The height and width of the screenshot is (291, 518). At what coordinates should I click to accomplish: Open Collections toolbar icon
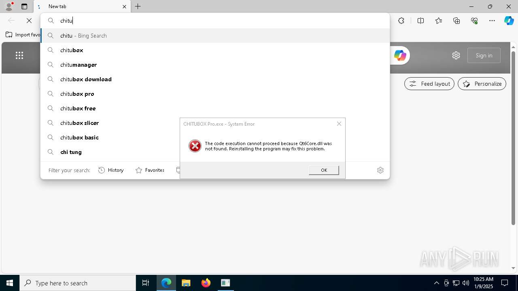point(456,21)
